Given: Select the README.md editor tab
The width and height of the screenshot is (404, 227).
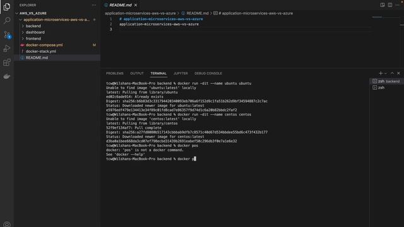Looking at the screenshot, I should pos(121,5).
